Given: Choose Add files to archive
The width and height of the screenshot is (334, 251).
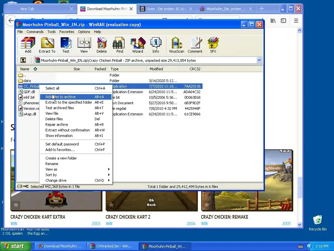Looking at the screenshot, I should click(x=76, y=97).
